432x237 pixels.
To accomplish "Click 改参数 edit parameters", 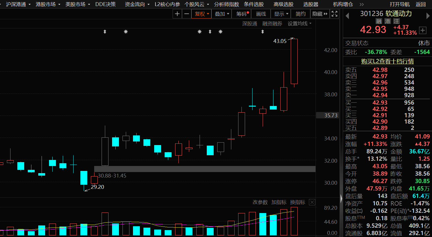I will click(260, 202).
